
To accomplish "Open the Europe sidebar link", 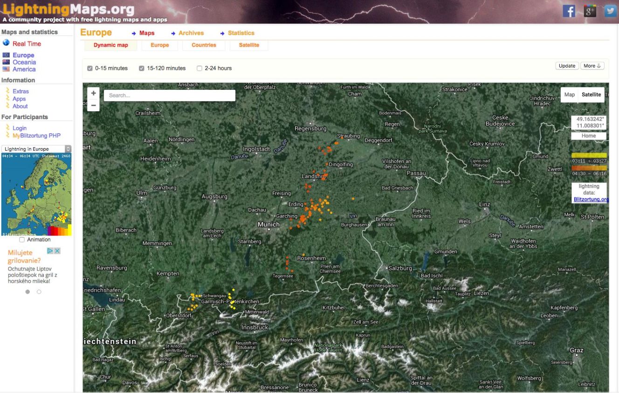I will tap(23, 55).
